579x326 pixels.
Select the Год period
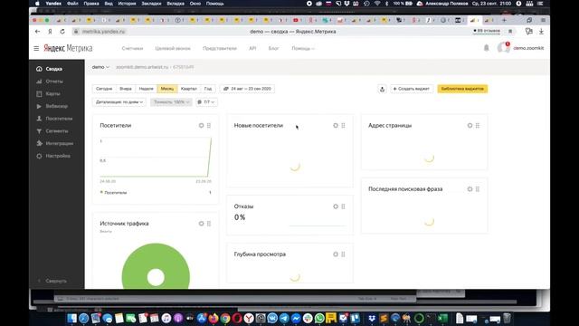coord(208,89)
